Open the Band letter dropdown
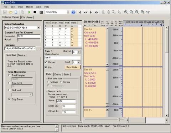This screenshot has width=171, height=133. (78, 62)
